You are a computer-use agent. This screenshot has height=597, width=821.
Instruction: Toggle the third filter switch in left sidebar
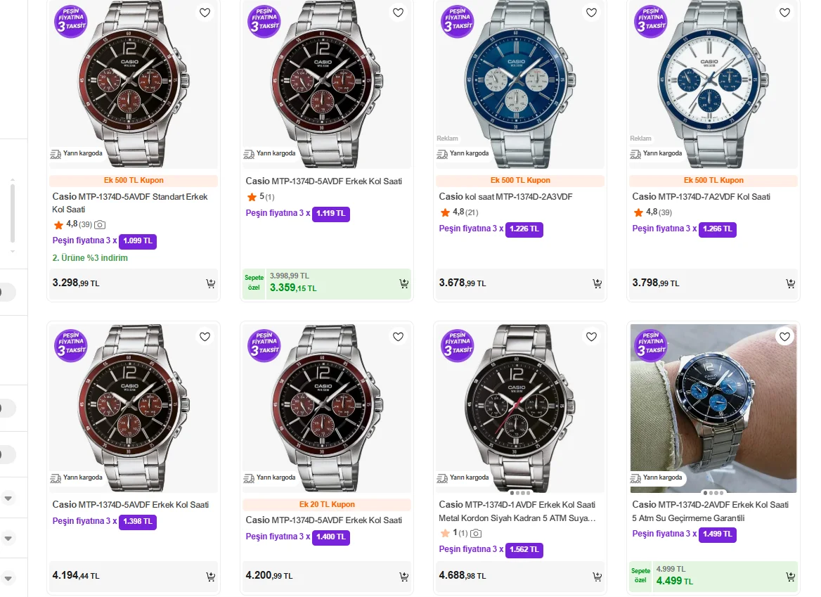click(6, 455)
